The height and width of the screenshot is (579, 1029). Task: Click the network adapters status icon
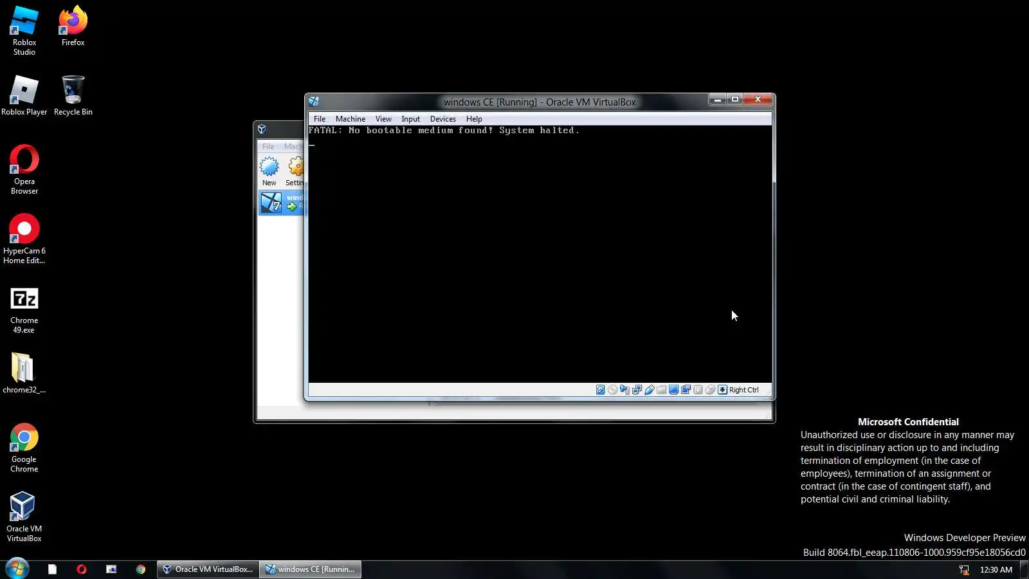[637, 390]
